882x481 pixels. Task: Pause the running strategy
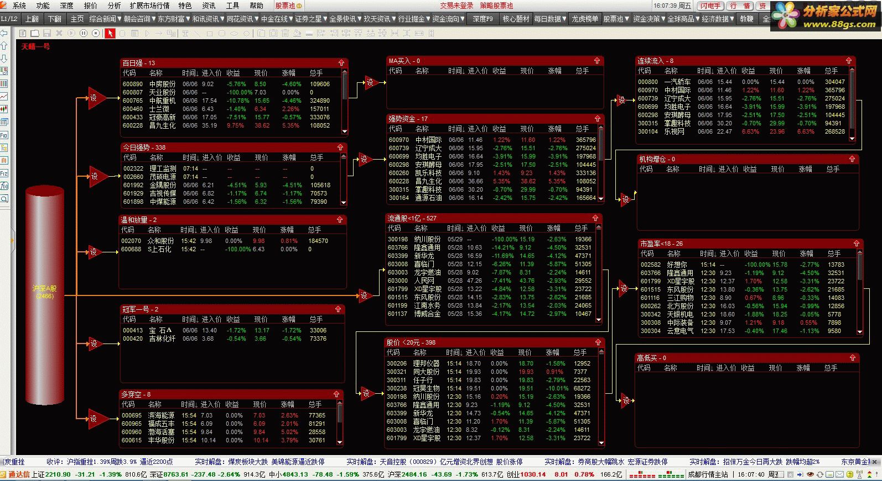click(83, 33)
